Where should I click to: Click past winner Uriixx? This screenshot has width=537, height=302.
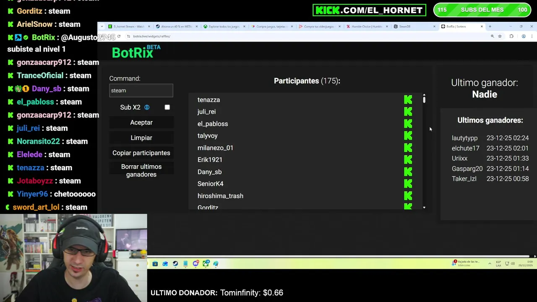tap(459, 158)
